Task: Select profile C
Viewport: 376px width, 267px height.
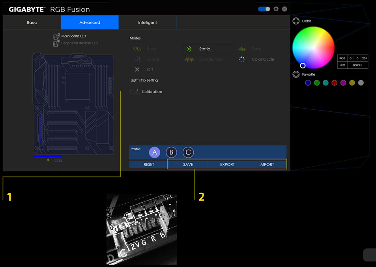Action: point(188,152)
